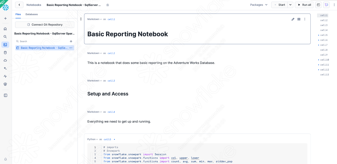337x164 pixels.
Task: Select the Basic Reporting Notebook file row
Action: (45, 48)
